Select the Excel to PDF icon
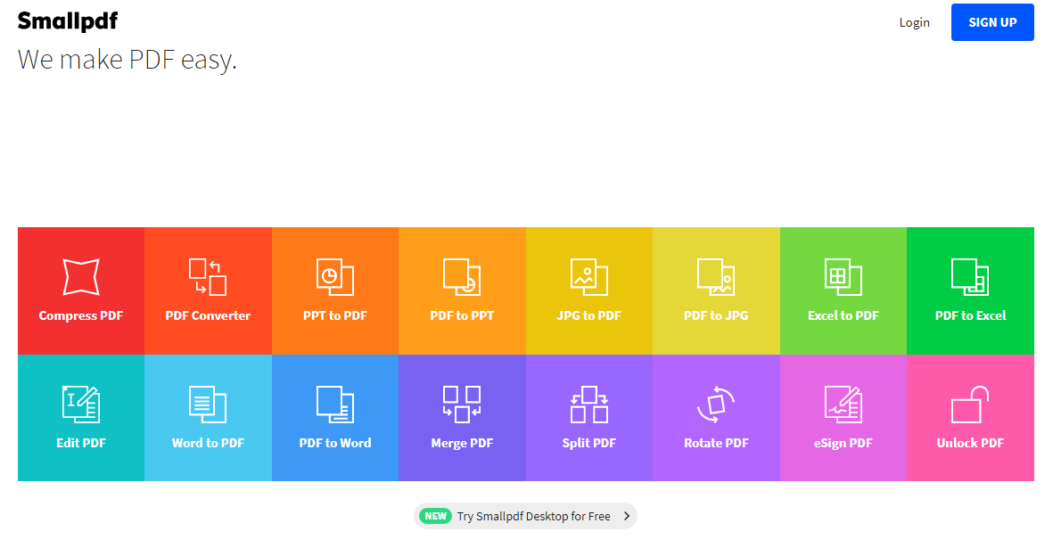The width and height of the screenshot is (1053, 556). pyautogui.click(x=843, y=277)
